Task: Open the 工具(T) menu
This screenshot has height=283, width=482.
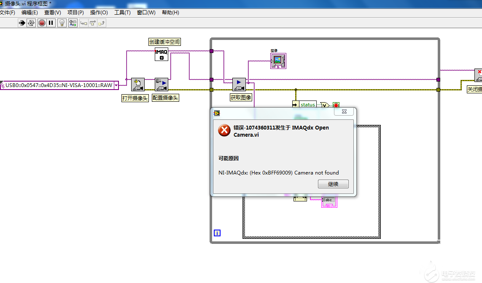Action: (122, 13)
